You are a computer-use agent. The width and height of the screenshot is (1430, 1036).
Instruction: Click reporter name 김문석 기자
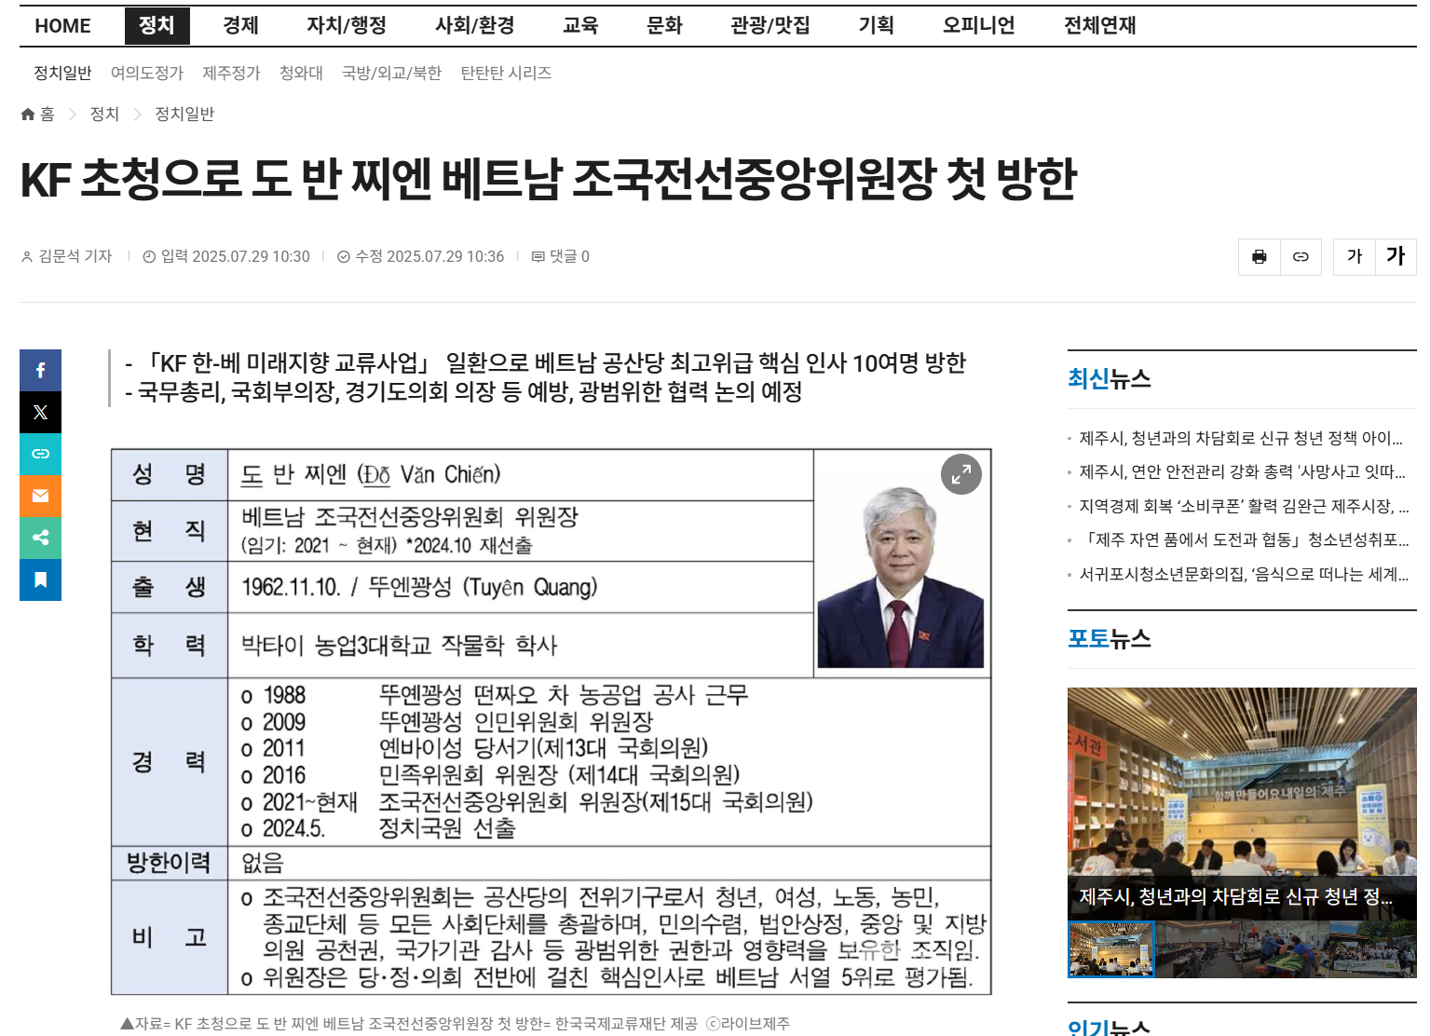[x=75, y=256]
